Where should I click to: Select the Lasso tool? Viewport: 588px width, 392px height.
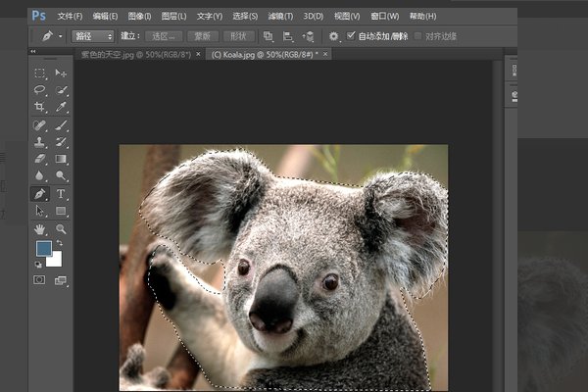point(40,90)
